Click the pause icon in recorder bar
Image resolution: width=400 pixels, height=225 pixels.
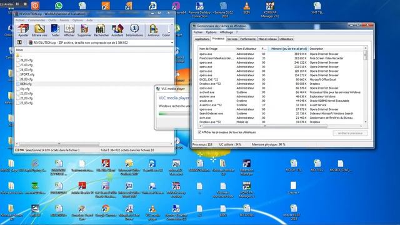tap(17, 4)
